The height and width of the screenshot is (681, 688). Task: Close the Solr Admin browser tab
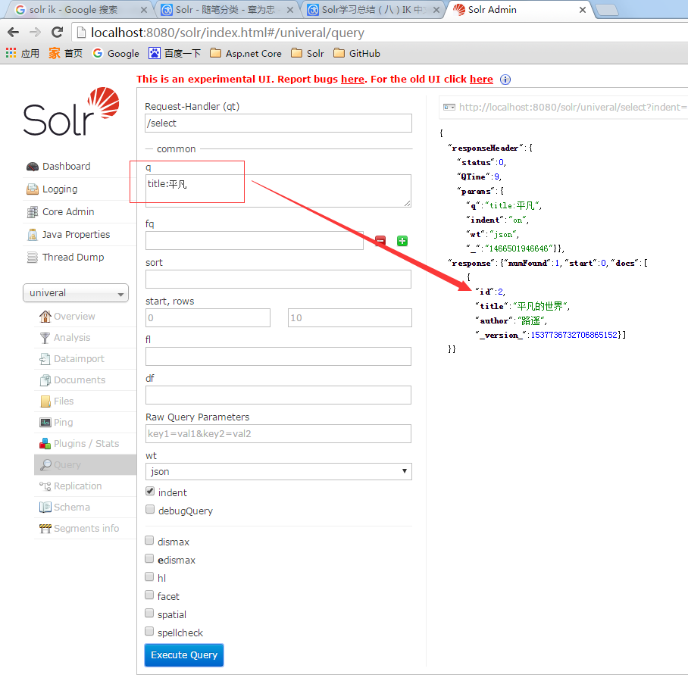tap(582, 10)
